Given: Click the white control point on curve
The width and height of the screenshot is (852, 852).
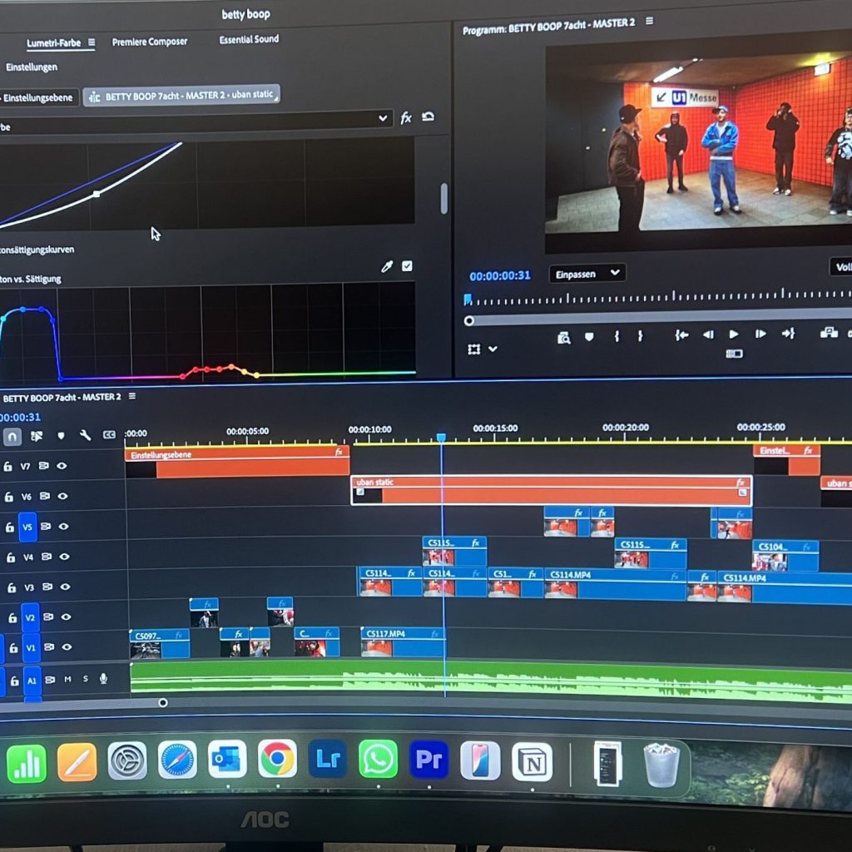Looking at the screenshot, I should pyautogui.click(x=97, y=194).
